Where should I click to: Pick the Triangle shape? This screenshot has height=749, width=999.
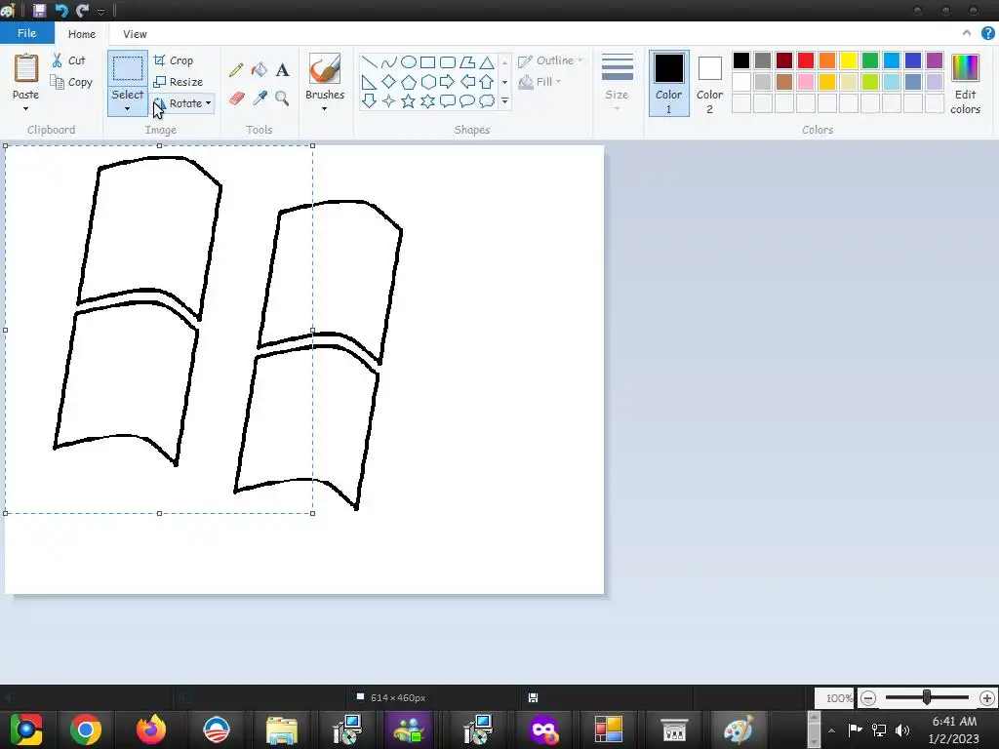pyautogui.click(x=487, y=61)
